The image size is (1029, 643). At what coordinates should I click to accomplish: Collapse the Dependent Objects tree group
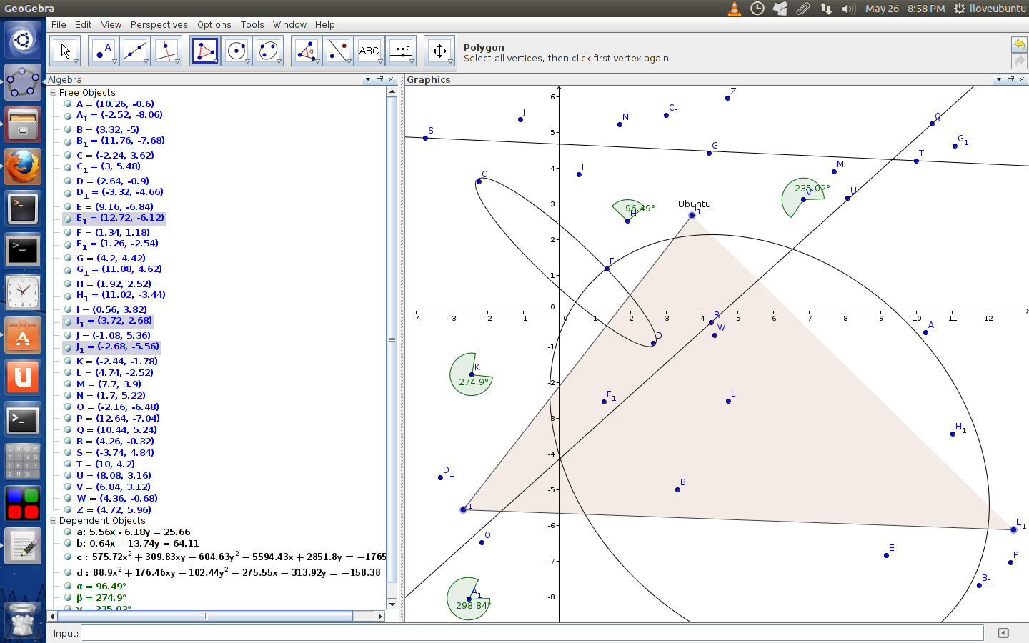[53, 520]
